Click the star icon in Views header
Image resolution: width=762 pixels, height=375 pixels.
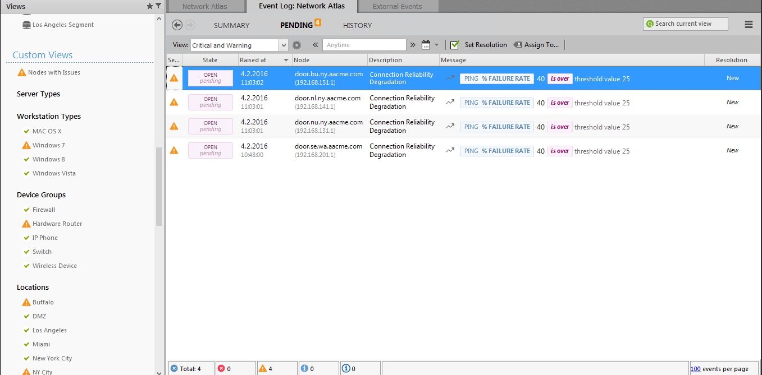click(149, 6)
